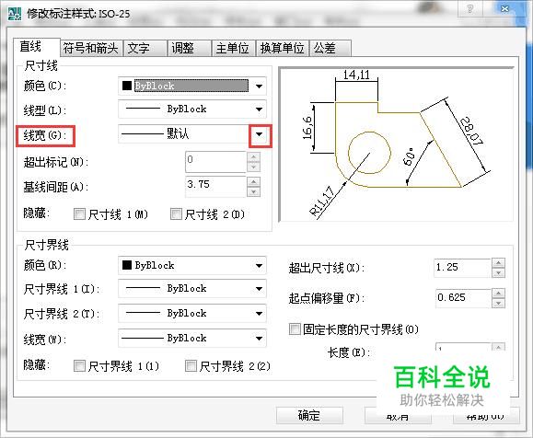Screen dimensions: 533x438
Task: Open 尺寸界线 1(I) linetype dropdown
Action: click(192, 289)
